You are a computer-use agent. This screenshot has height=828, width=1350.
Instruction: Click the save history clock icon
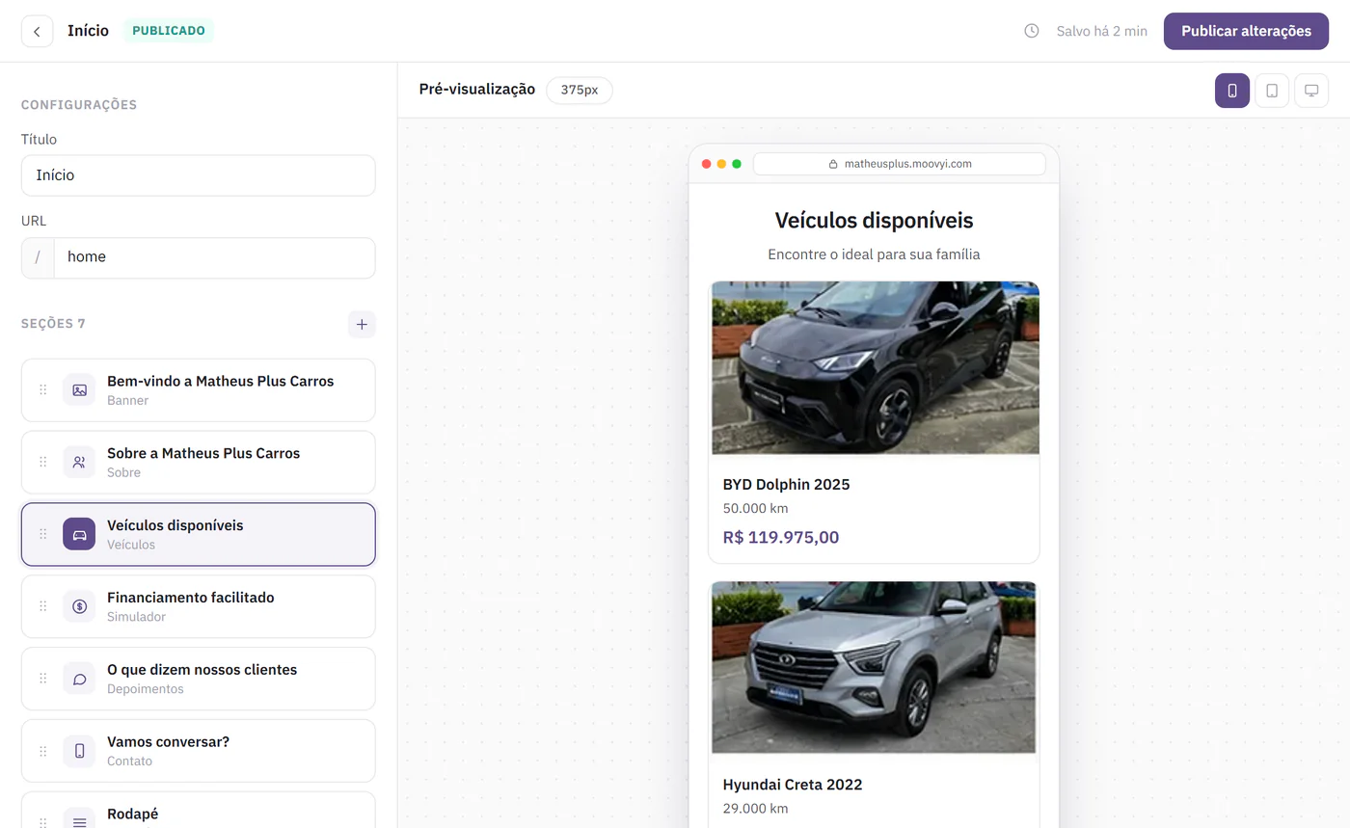point(1032,31)
